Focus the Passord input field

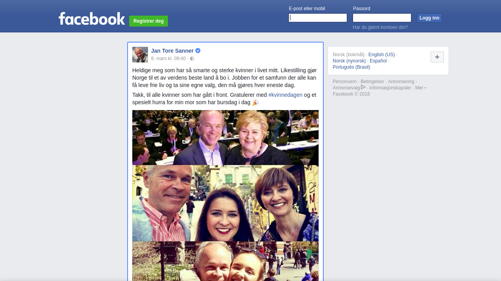click(x=382, y=18)
